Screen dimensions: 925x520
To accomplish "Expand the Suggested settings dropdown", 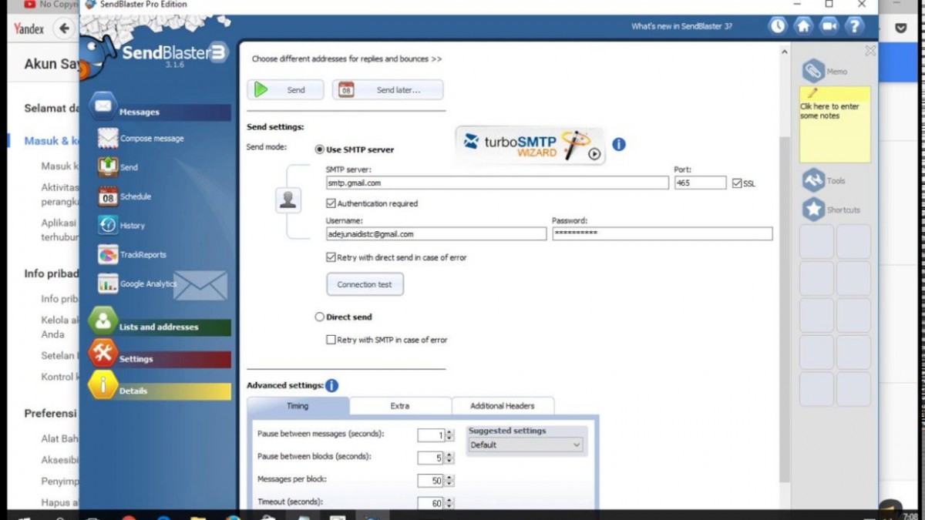I will [x=576, y=445].
